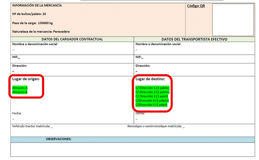Click cargador 'Nombre o denominación social' field
Image resolution: width=259 pixels, height=160 pixels.
pyautogui.click(x=72, y=48)
